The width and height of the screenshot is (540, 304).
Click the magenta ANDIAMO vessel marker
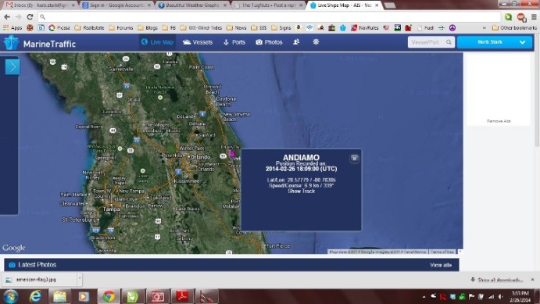click(232, 153)
